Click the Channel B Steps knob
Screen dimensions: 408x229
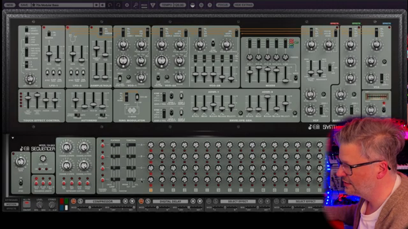[x=84, y=147]
